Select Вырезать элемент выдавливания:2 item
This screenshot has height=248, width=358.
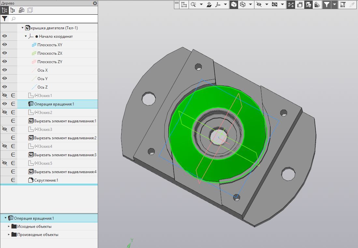click(65, 138)
